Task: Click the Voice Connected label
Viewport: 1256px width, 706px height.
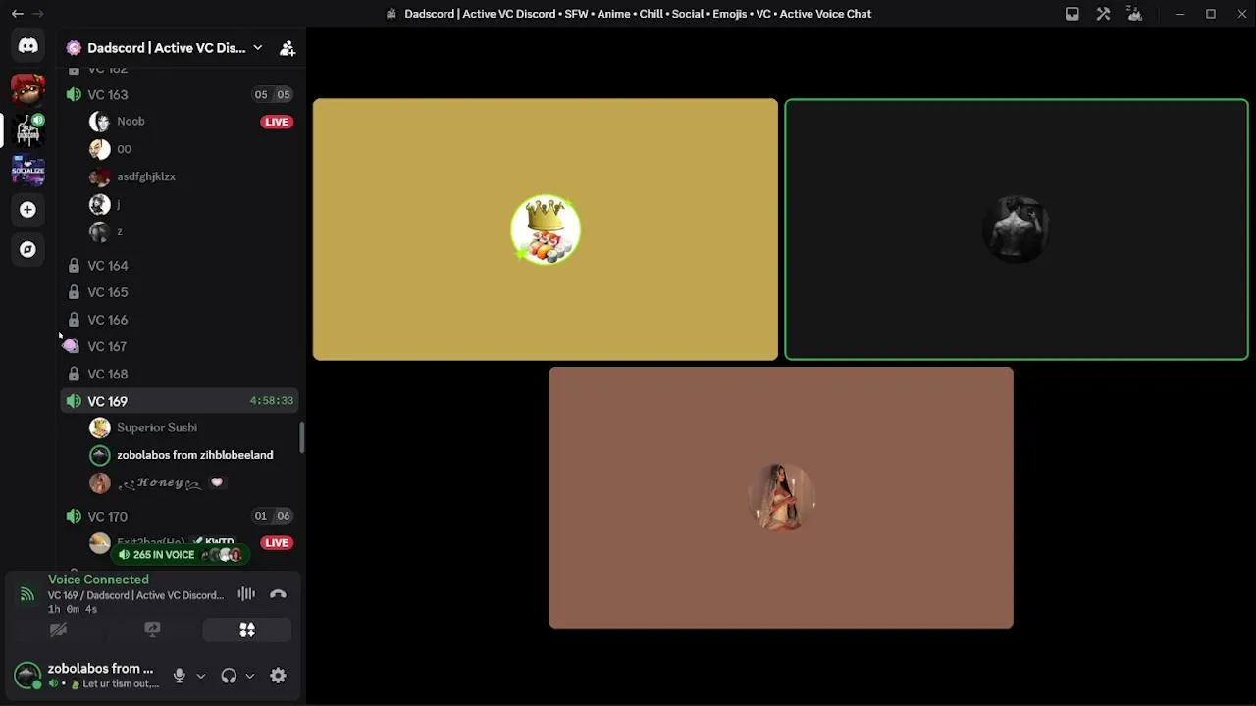Action: (x=98, y=580)
